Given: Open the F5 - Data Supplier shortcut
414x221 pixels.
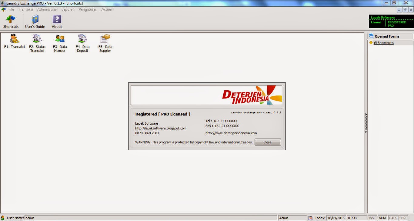Looking at the screenshot, I should 105,40.
